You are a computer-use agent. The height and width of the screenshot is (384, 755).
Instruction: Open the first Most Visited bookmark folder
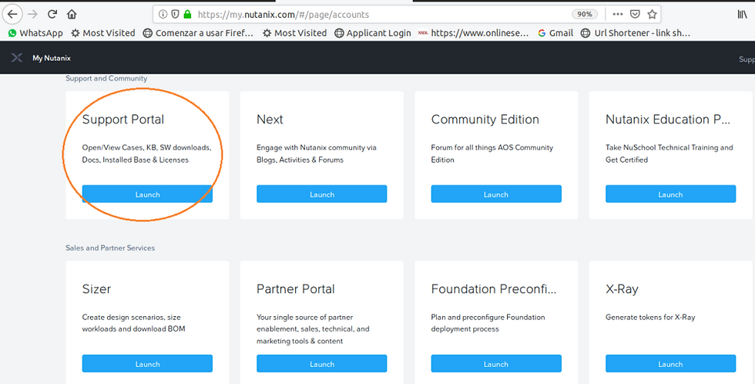103,32
